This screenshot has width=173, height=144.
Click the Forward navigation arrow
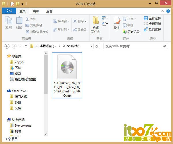pyautogui.click(x=14, y=46)
